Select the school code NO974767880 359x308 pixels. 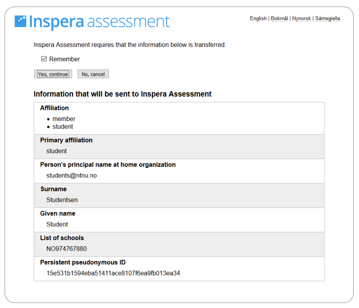66,249
